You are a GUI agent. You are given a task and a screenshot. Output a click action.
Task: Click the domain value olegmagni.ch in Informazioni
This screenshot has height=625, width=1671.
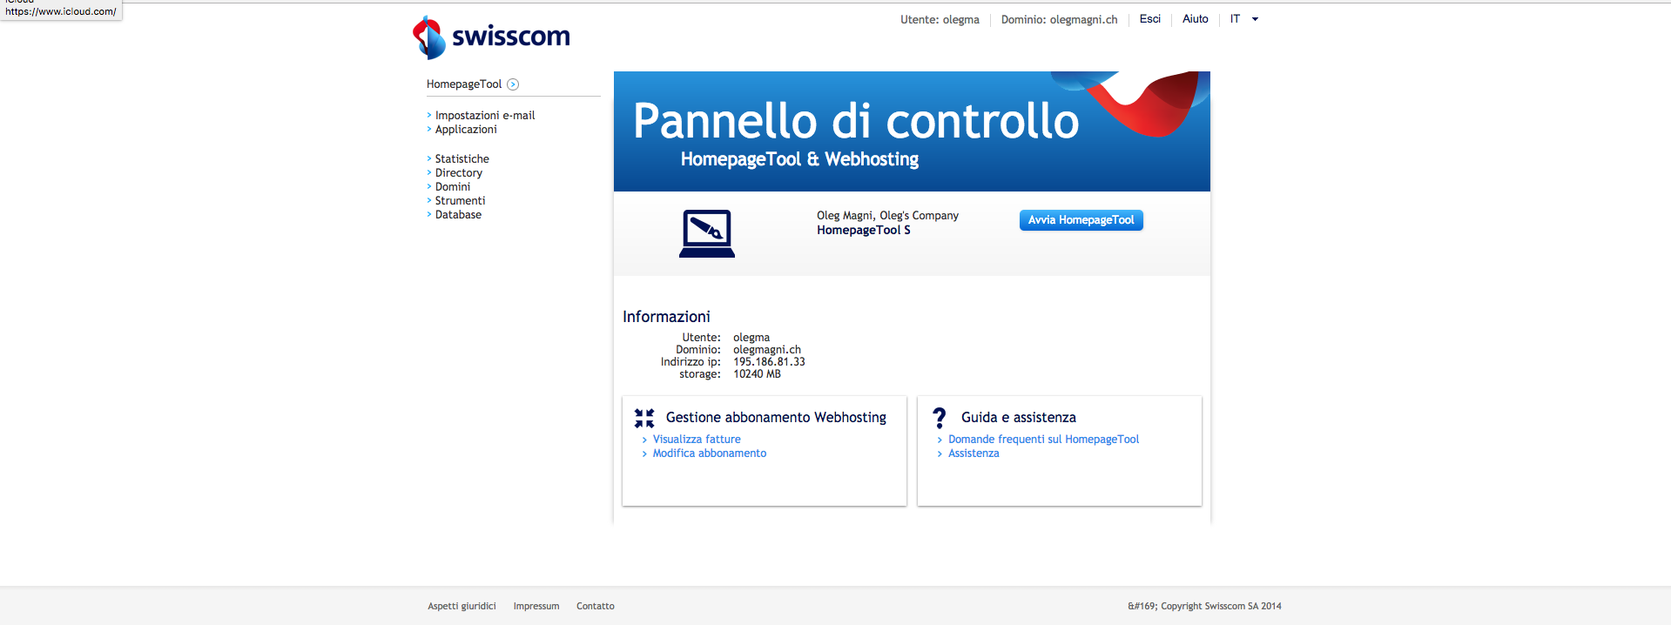(x=767, y=350)
